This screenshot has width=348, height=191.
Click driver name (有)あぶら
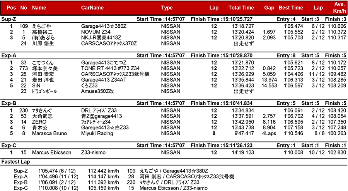(43, 38)
